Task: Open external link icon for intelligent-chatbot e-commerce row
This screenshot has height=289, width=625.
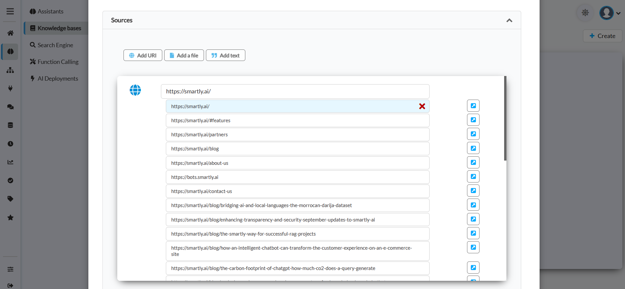Action: tap(473, 247)
